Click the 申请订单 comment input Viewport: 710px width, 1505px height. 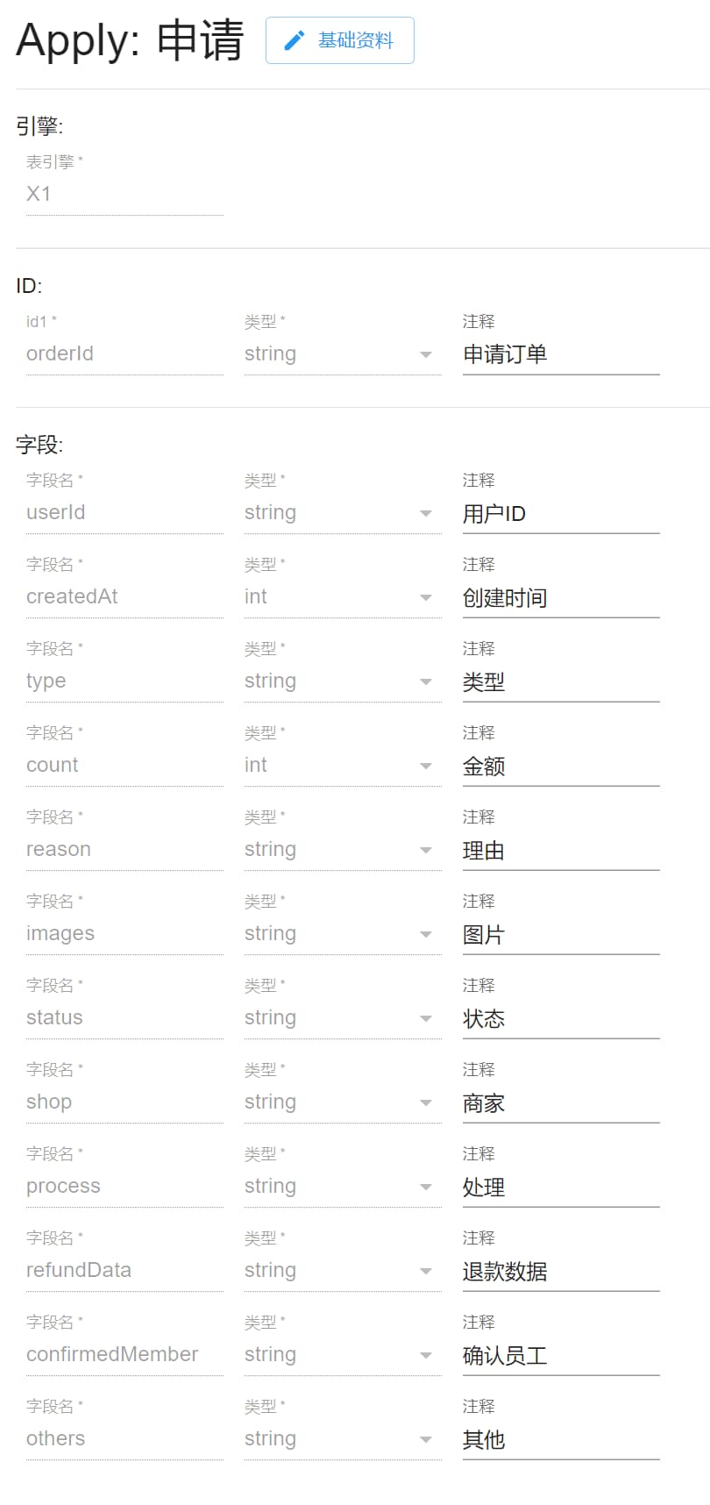pos(561,354)
